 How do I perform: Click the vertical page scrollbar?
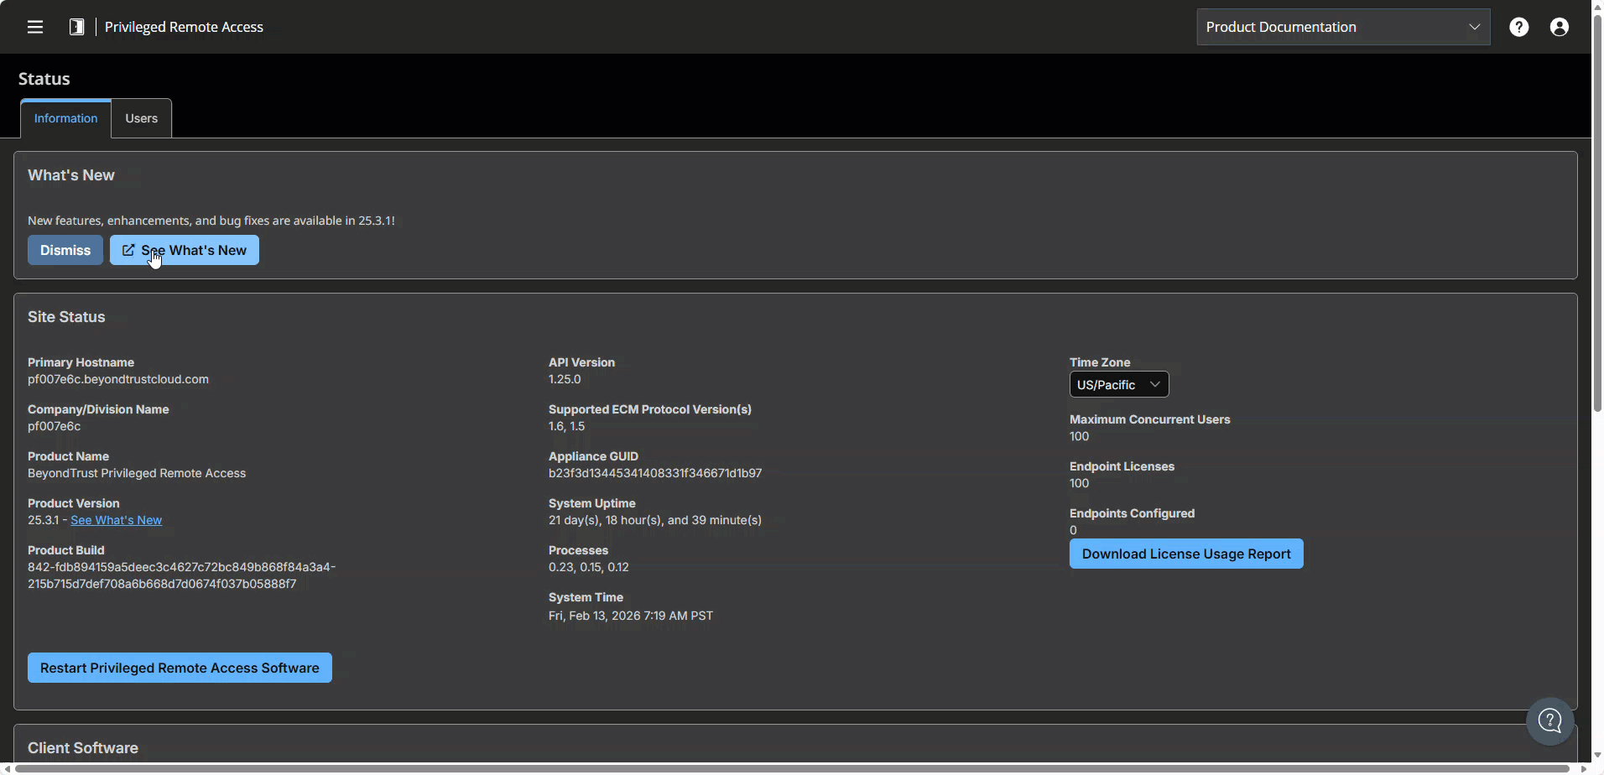click(1597, 214)
